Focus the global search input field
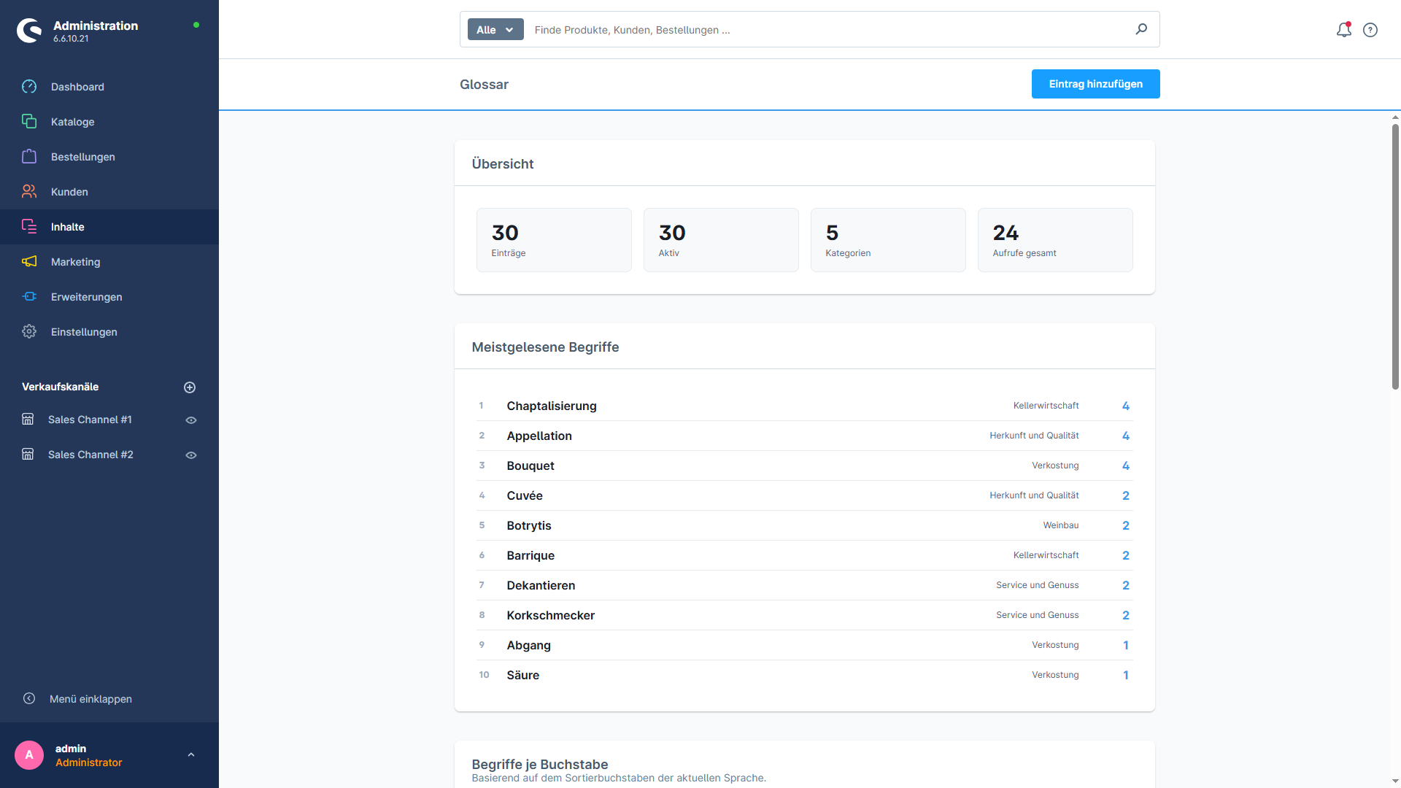The height and width of the screenshot is (788, 1401). click(x=828, y=30)
